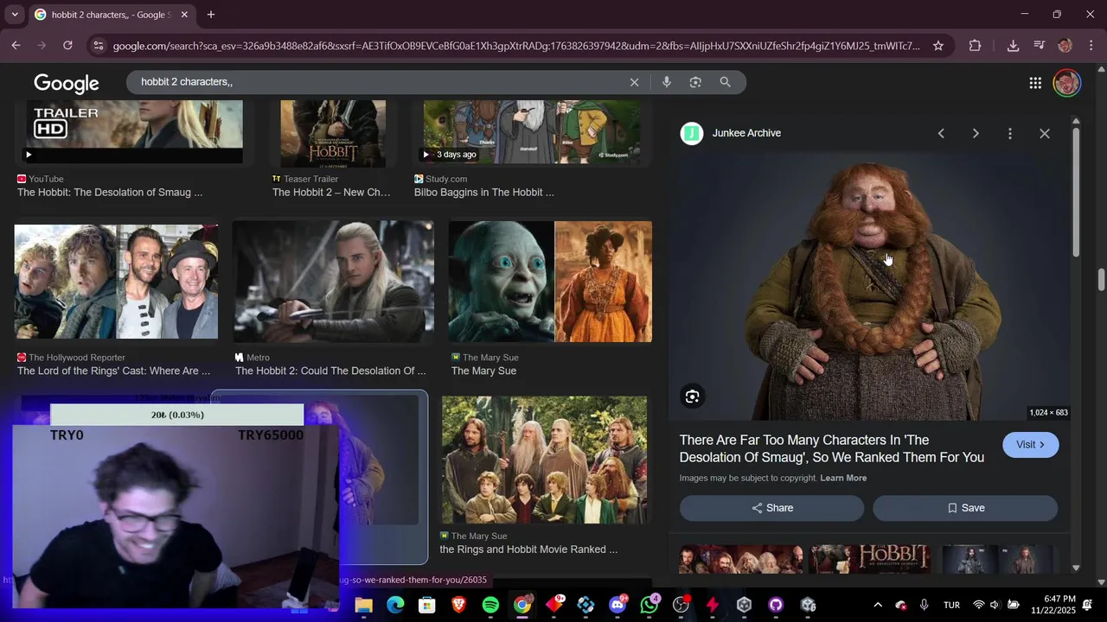
Task: Open GitHub Desktop from the taskbar
Action: coord(776,606)
